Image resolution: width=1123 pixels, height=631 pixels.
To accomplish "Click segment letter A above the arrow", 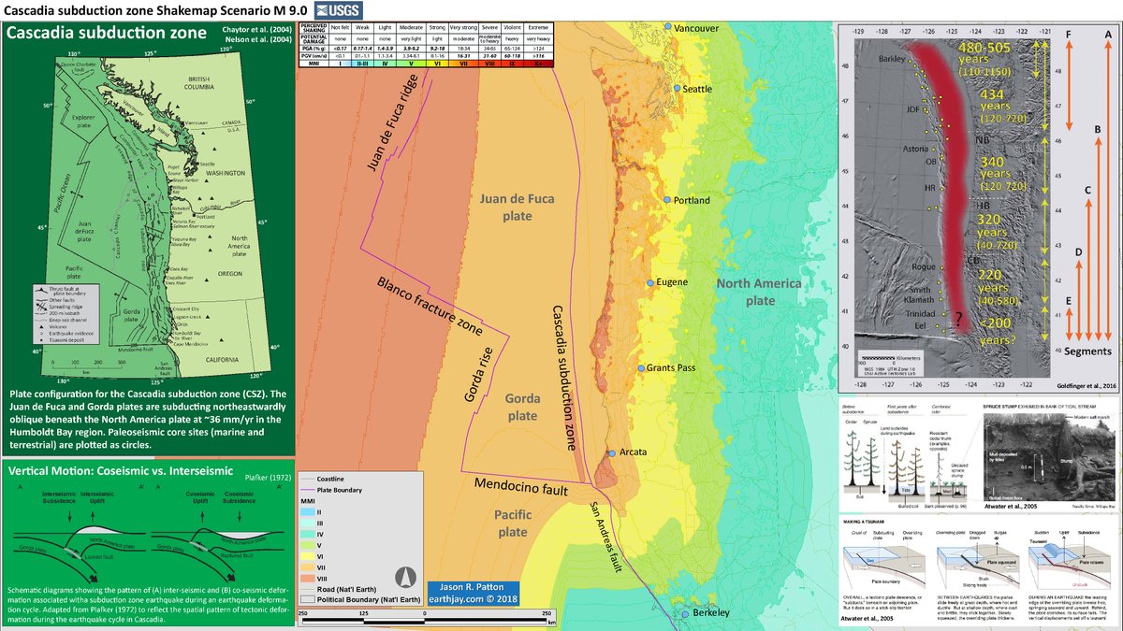I will 1108,35.
